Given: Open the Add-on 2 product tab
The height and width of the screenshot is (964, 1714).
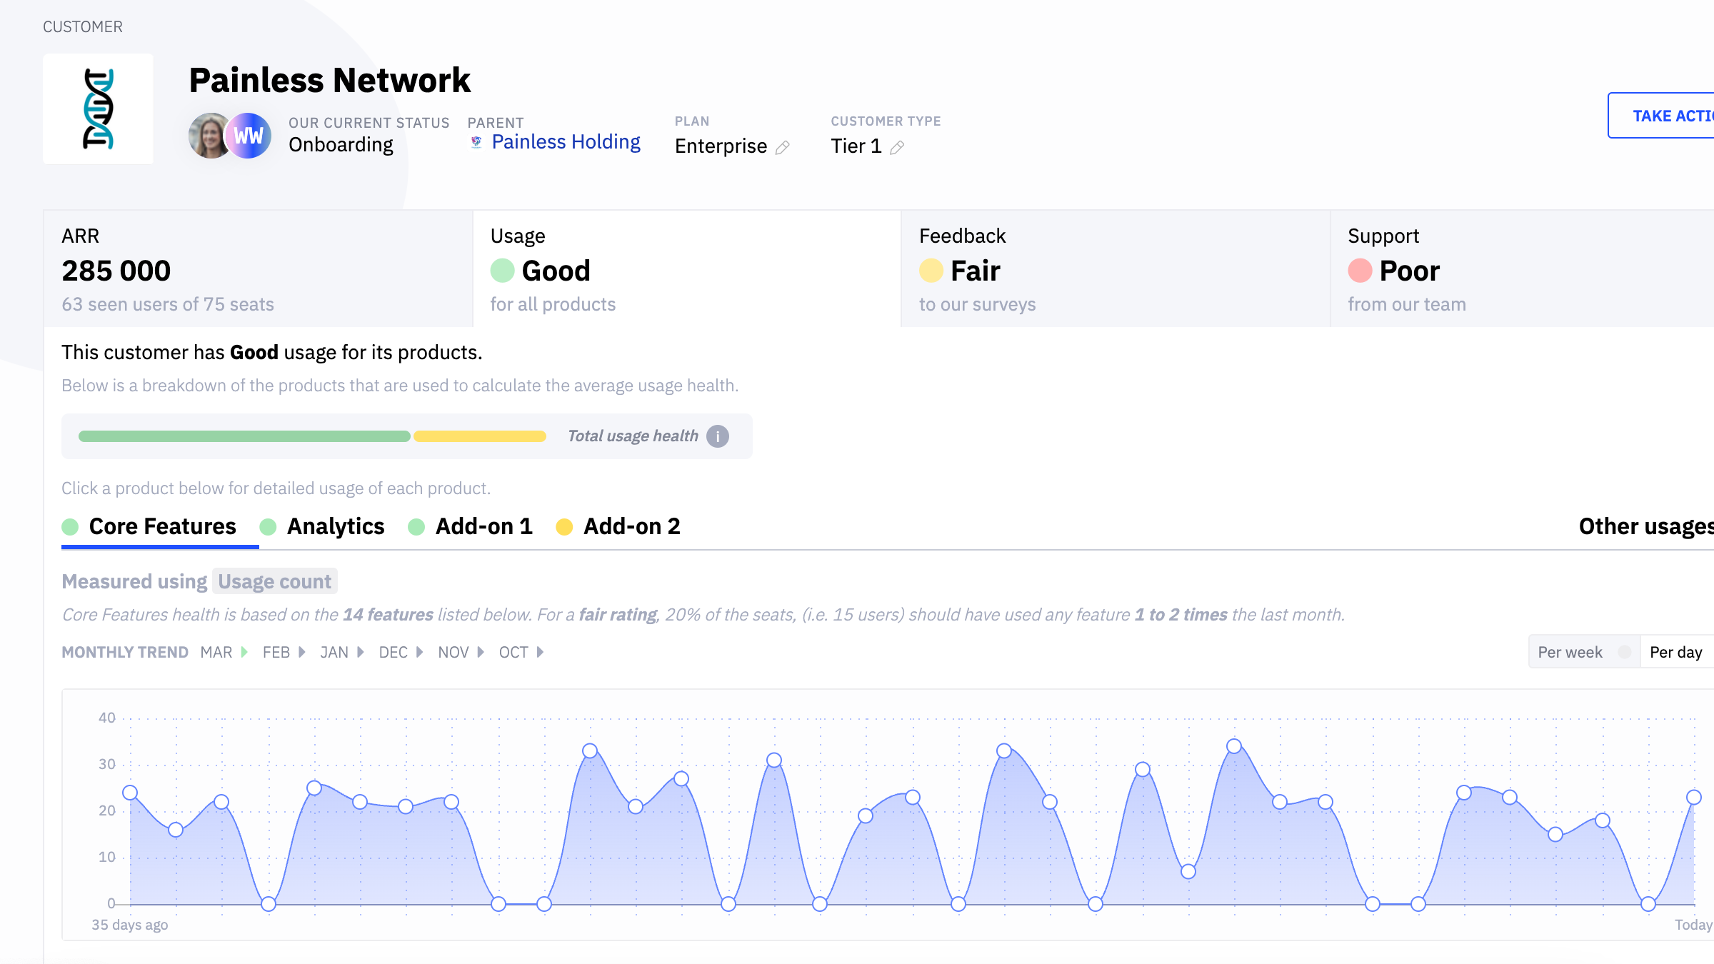Looking at the screenshot, I should click(631, 526).
